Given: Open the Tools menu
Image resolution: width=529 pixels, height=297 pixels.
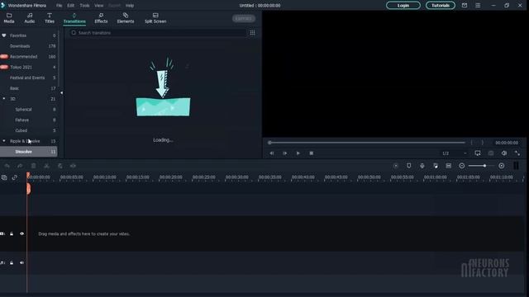Looking at the screenshot, I should [x=84, y=6].
